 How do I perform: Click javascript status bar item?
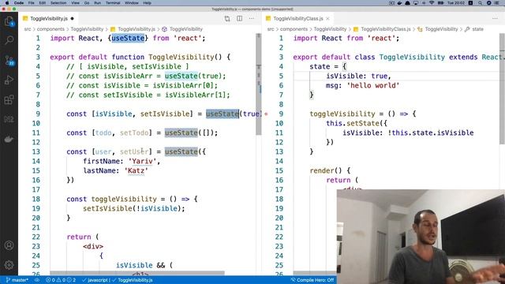95,280
